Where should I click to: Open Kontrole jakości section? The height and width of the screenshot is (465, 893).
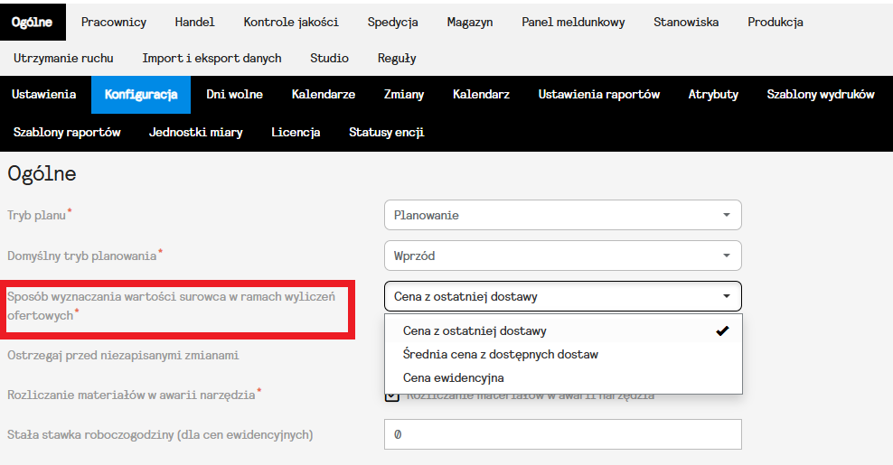(291, 22)
